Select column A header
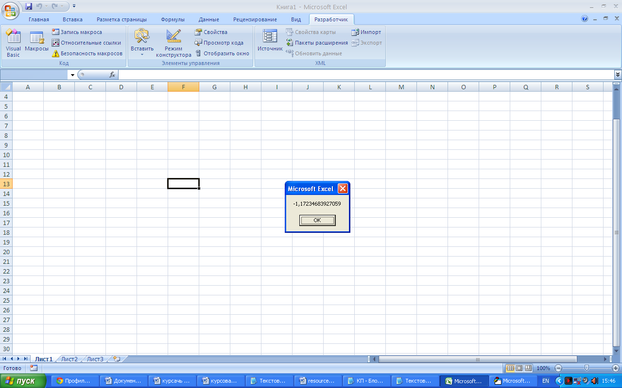Screen dimensions: 622x388 tap(28, 87)
